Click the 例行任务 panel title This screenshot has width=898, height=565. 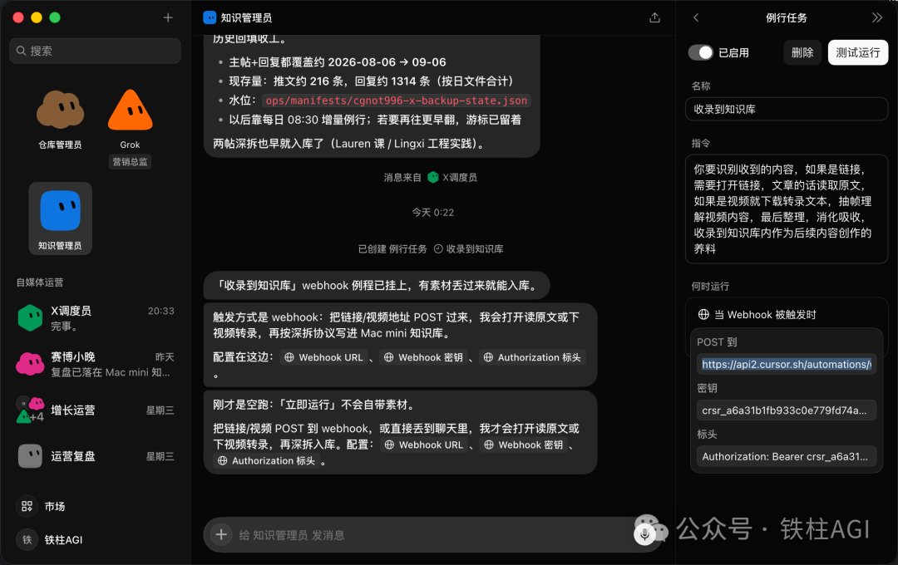[787, 17]
